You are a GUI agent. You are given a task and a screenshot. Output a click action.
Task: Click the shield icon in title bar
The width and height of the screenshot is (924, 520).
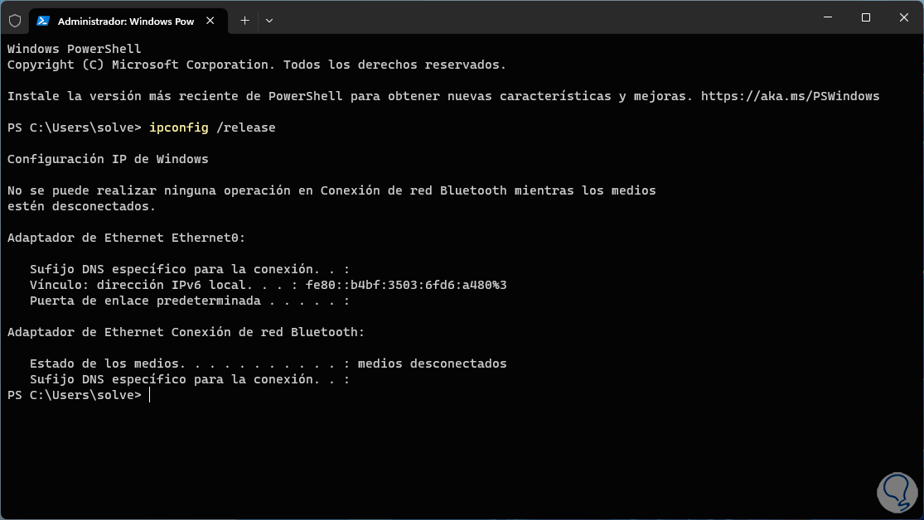coord(15,22)
